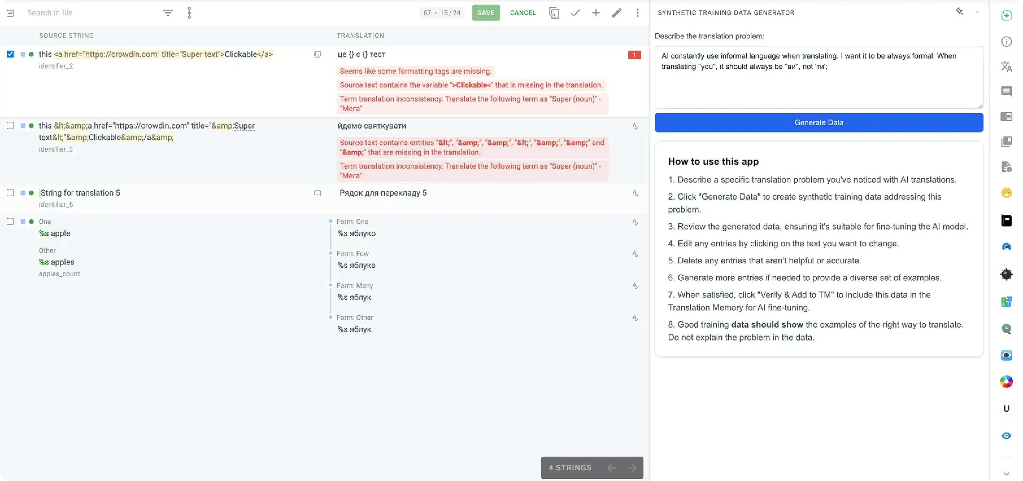Open the info panel from the right sidebar

(1006, 41)
